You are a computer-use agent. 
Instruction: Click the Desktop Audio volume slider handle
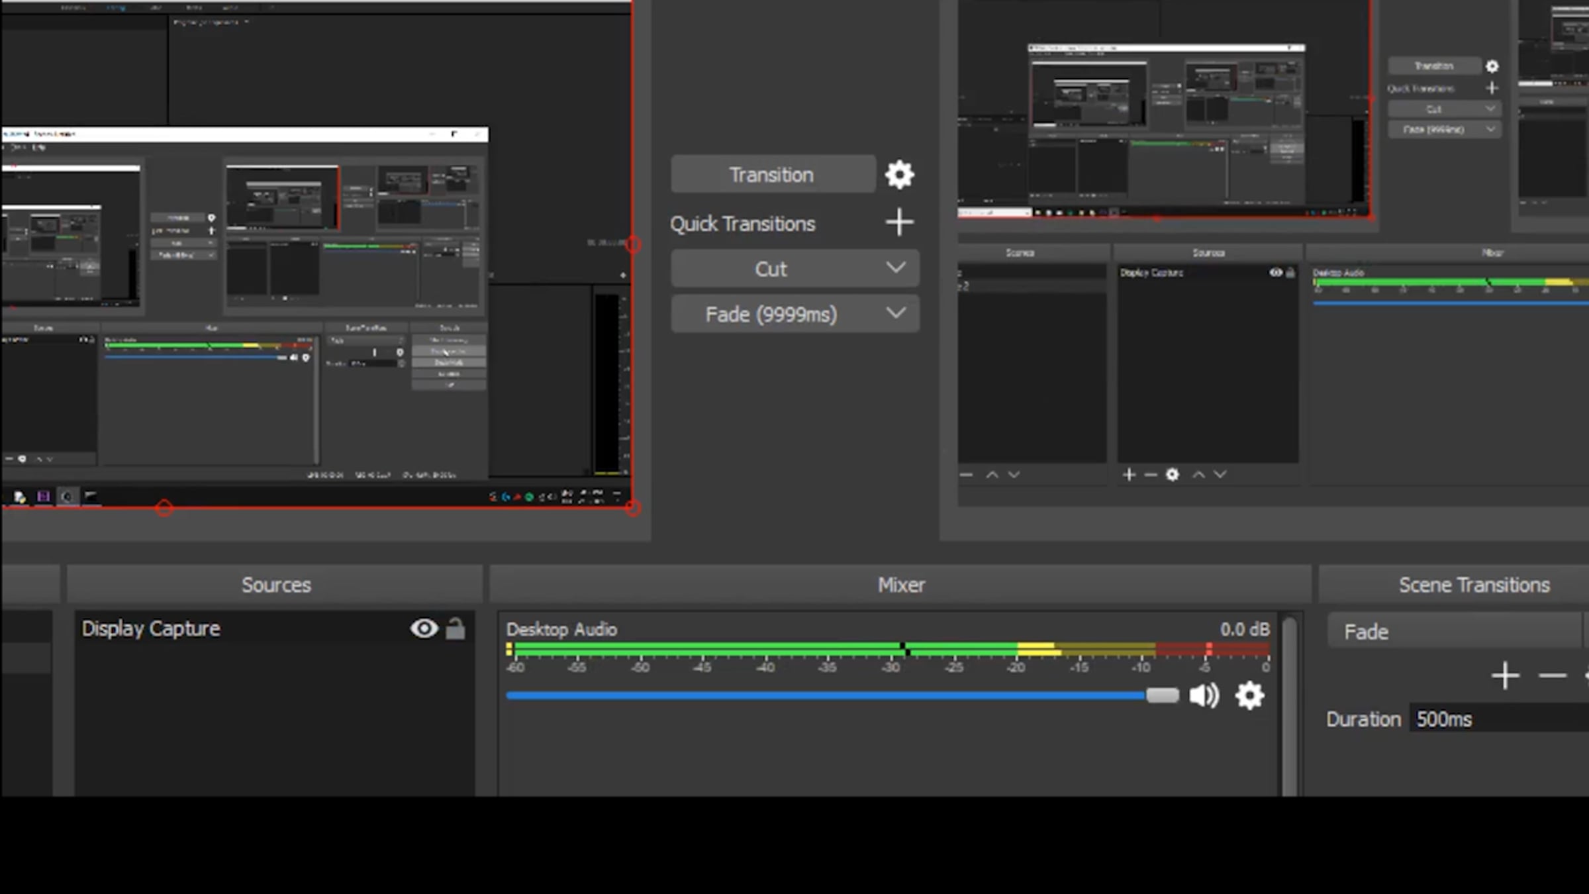tap(1163, 695)
